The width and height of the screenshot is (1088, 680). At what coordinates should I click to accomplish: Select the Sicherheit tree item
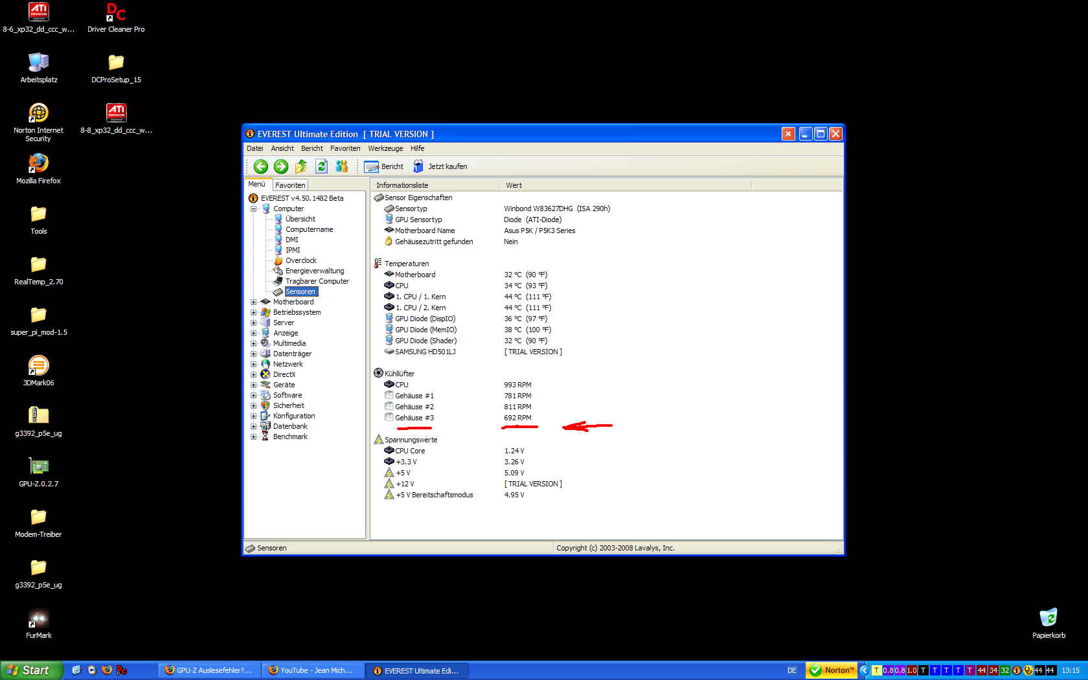pos(289,405)
